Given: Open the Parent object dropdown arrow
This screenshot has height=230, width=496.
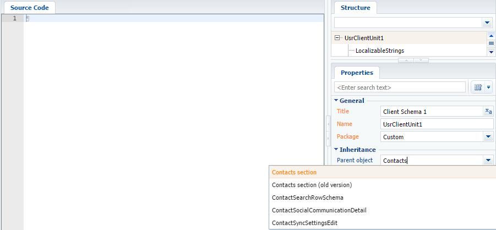Looking at the screenshot, I should pos(488,161).
